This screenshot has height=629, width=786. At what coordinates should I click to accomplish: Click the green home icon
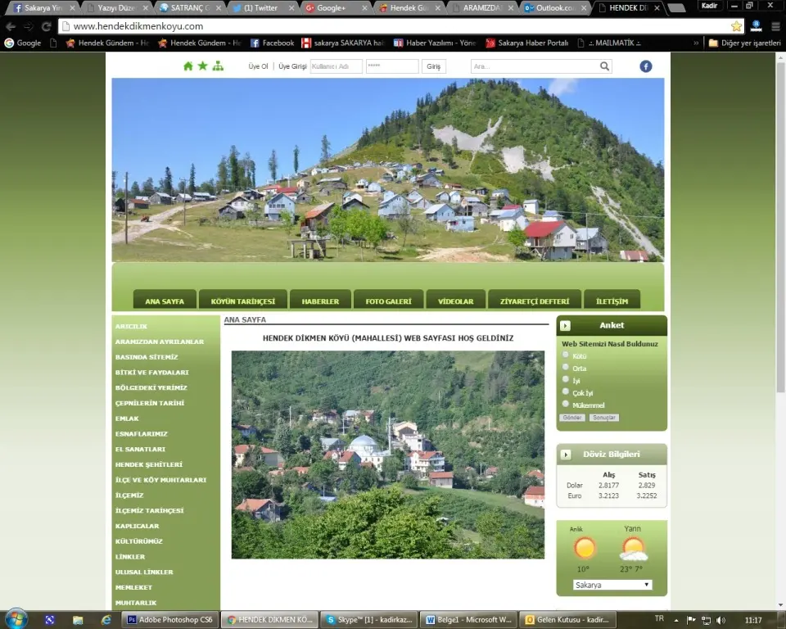point(188,66)
